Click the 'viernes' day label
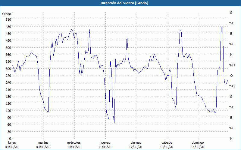The width and height of the screenshot is (241, 150). pyautogui.click(x=136, y=142)
